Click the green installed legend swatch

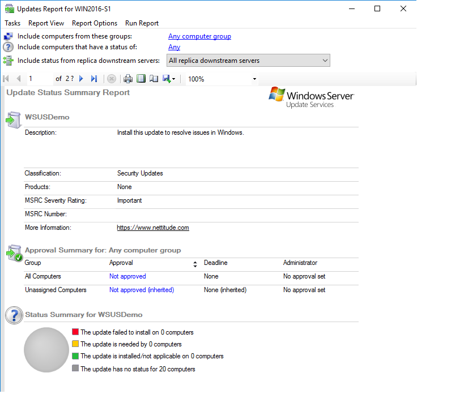[75, 356]
